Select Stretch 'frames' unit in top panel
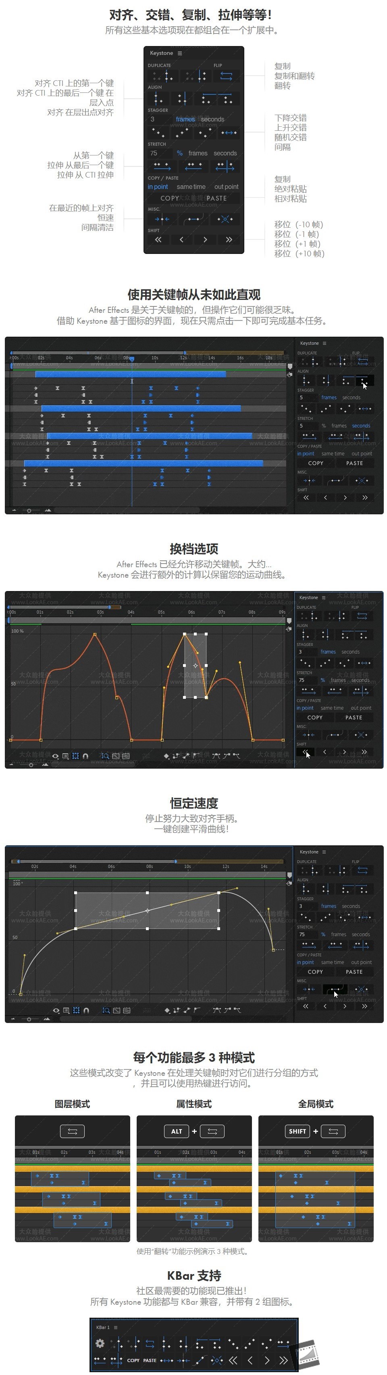 tap(198, 153)
